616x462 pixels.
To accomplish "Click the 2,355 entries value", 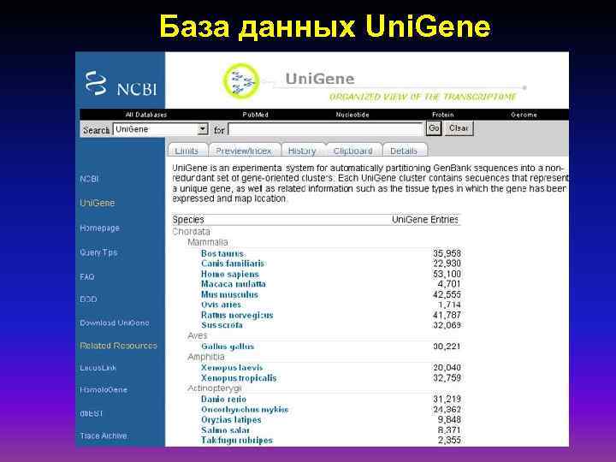I will click(x=449, y=440).
